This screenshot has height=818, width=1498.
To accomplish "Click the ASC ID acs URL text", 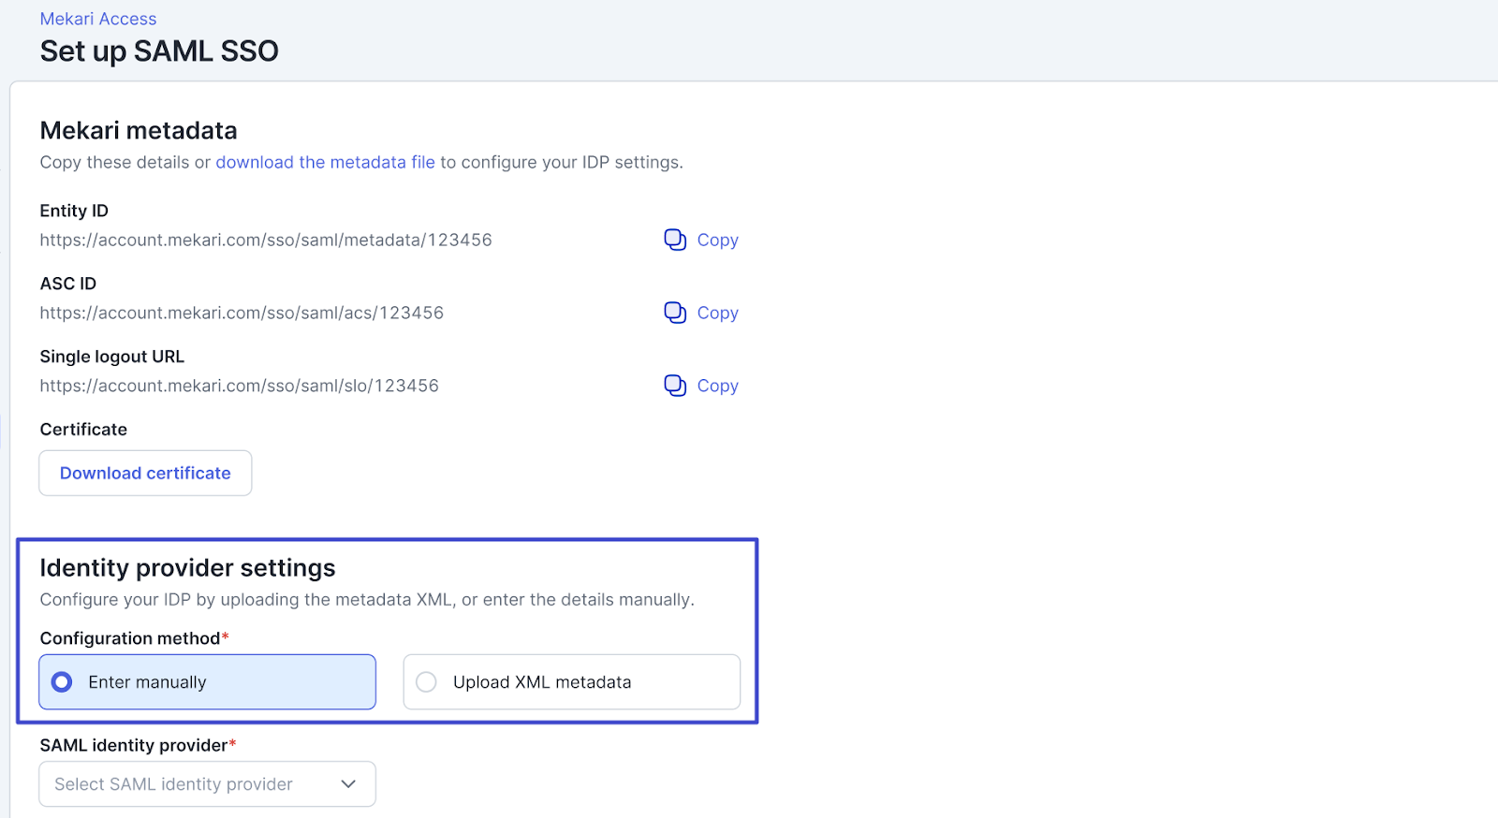I will 242,314.
